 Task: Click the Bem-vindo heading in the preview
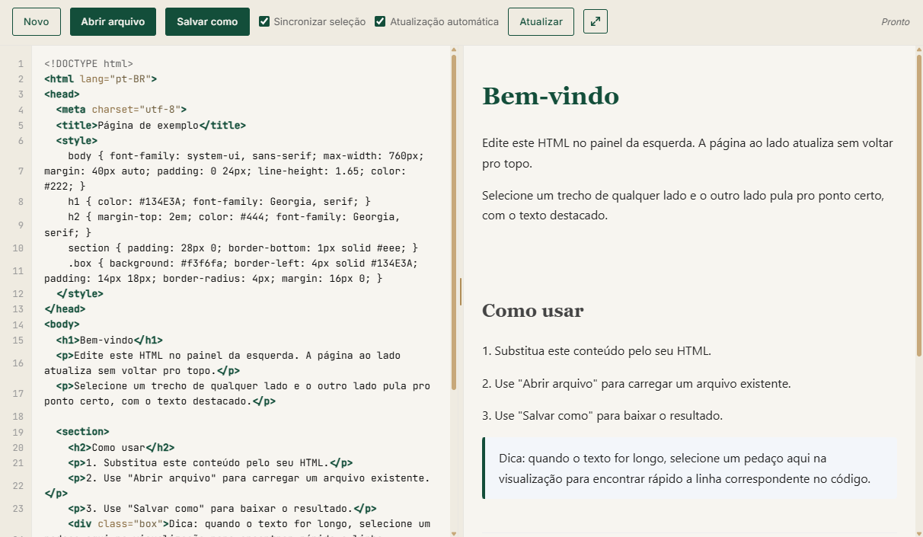click(x=551, y=96)
